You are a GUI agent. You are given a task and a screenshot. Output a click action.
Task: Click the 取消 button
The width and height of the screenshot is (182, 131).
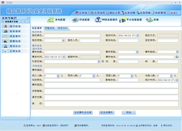pyautogui.click(x=128, y=112)
